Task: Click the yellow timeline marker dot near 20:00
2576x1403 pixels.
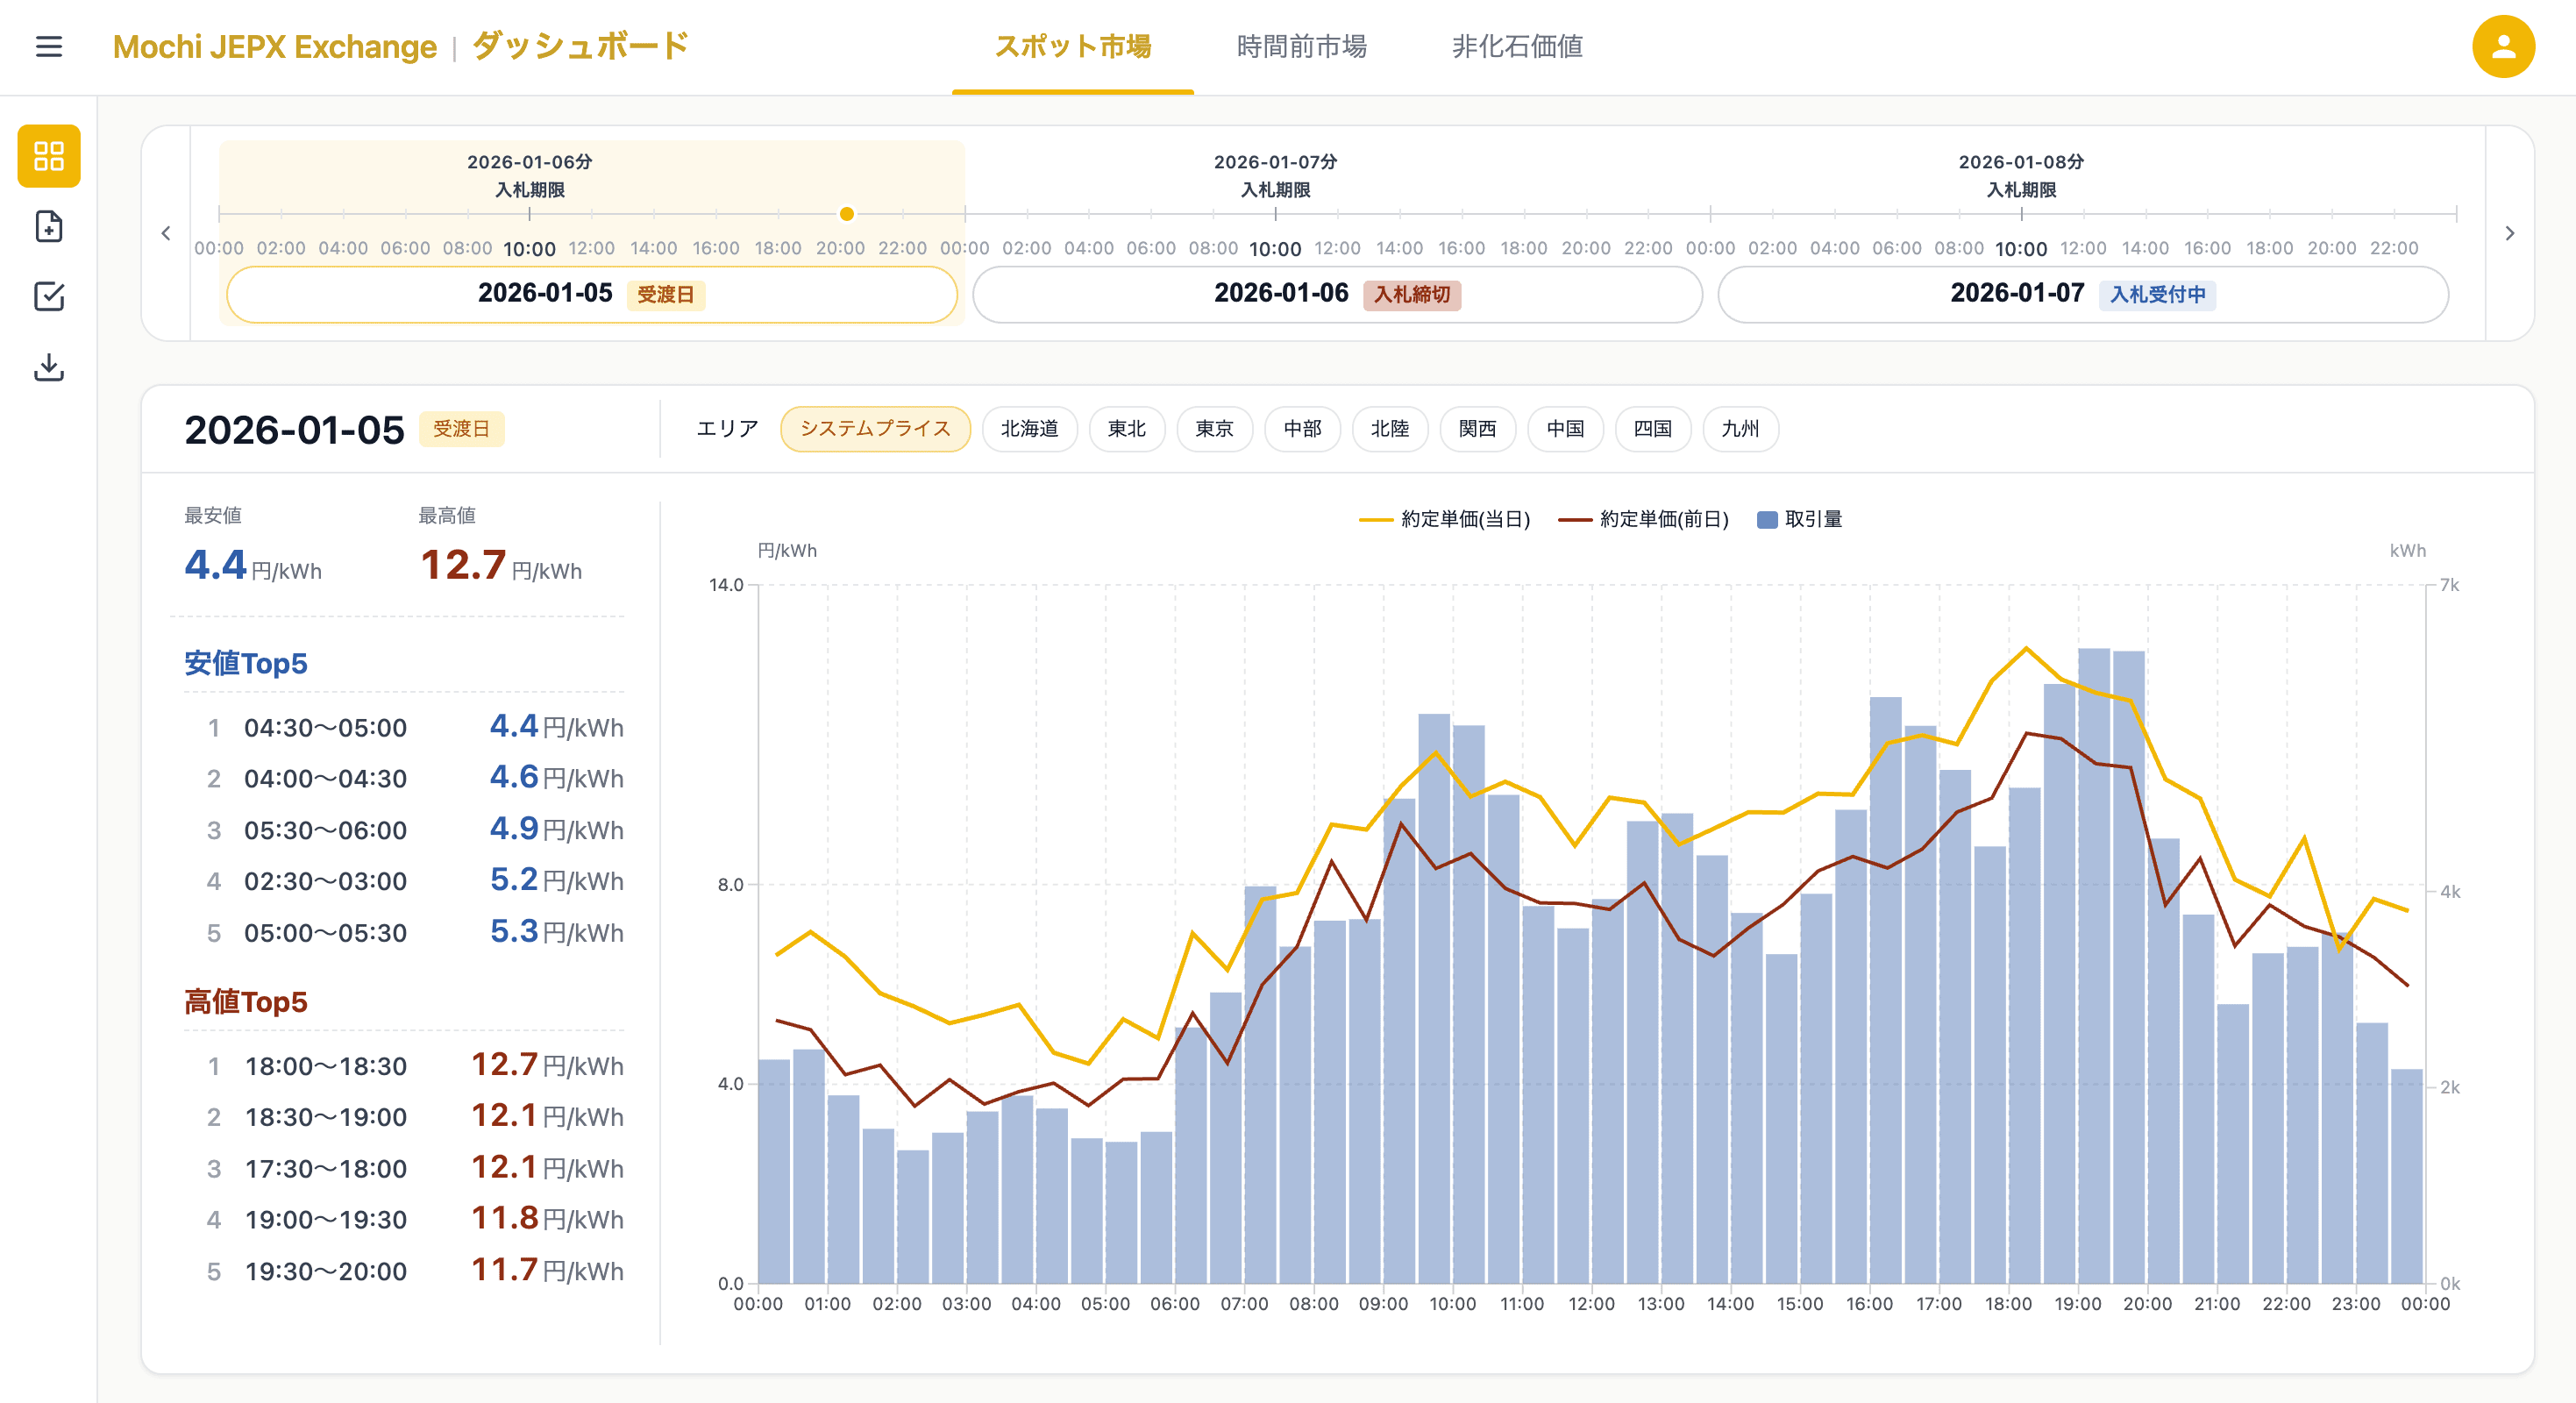Action: pyautogui.click(x=846, y=214)
